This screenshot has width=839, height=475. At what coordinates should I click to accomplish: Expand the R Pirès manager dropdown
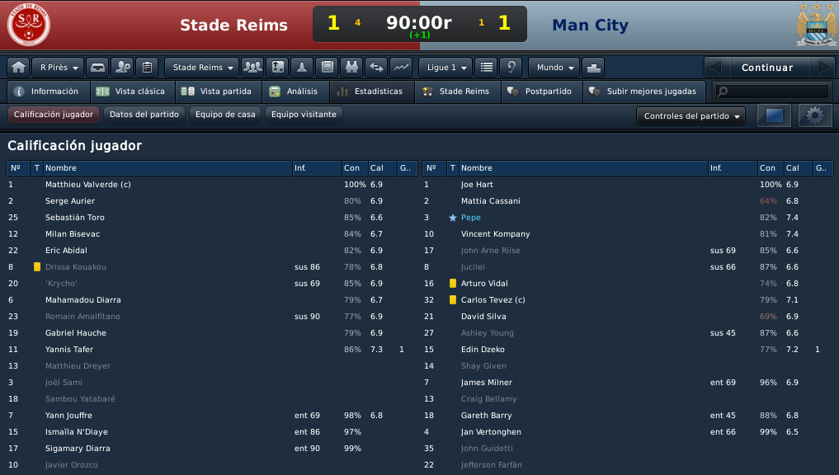[58, 68]
